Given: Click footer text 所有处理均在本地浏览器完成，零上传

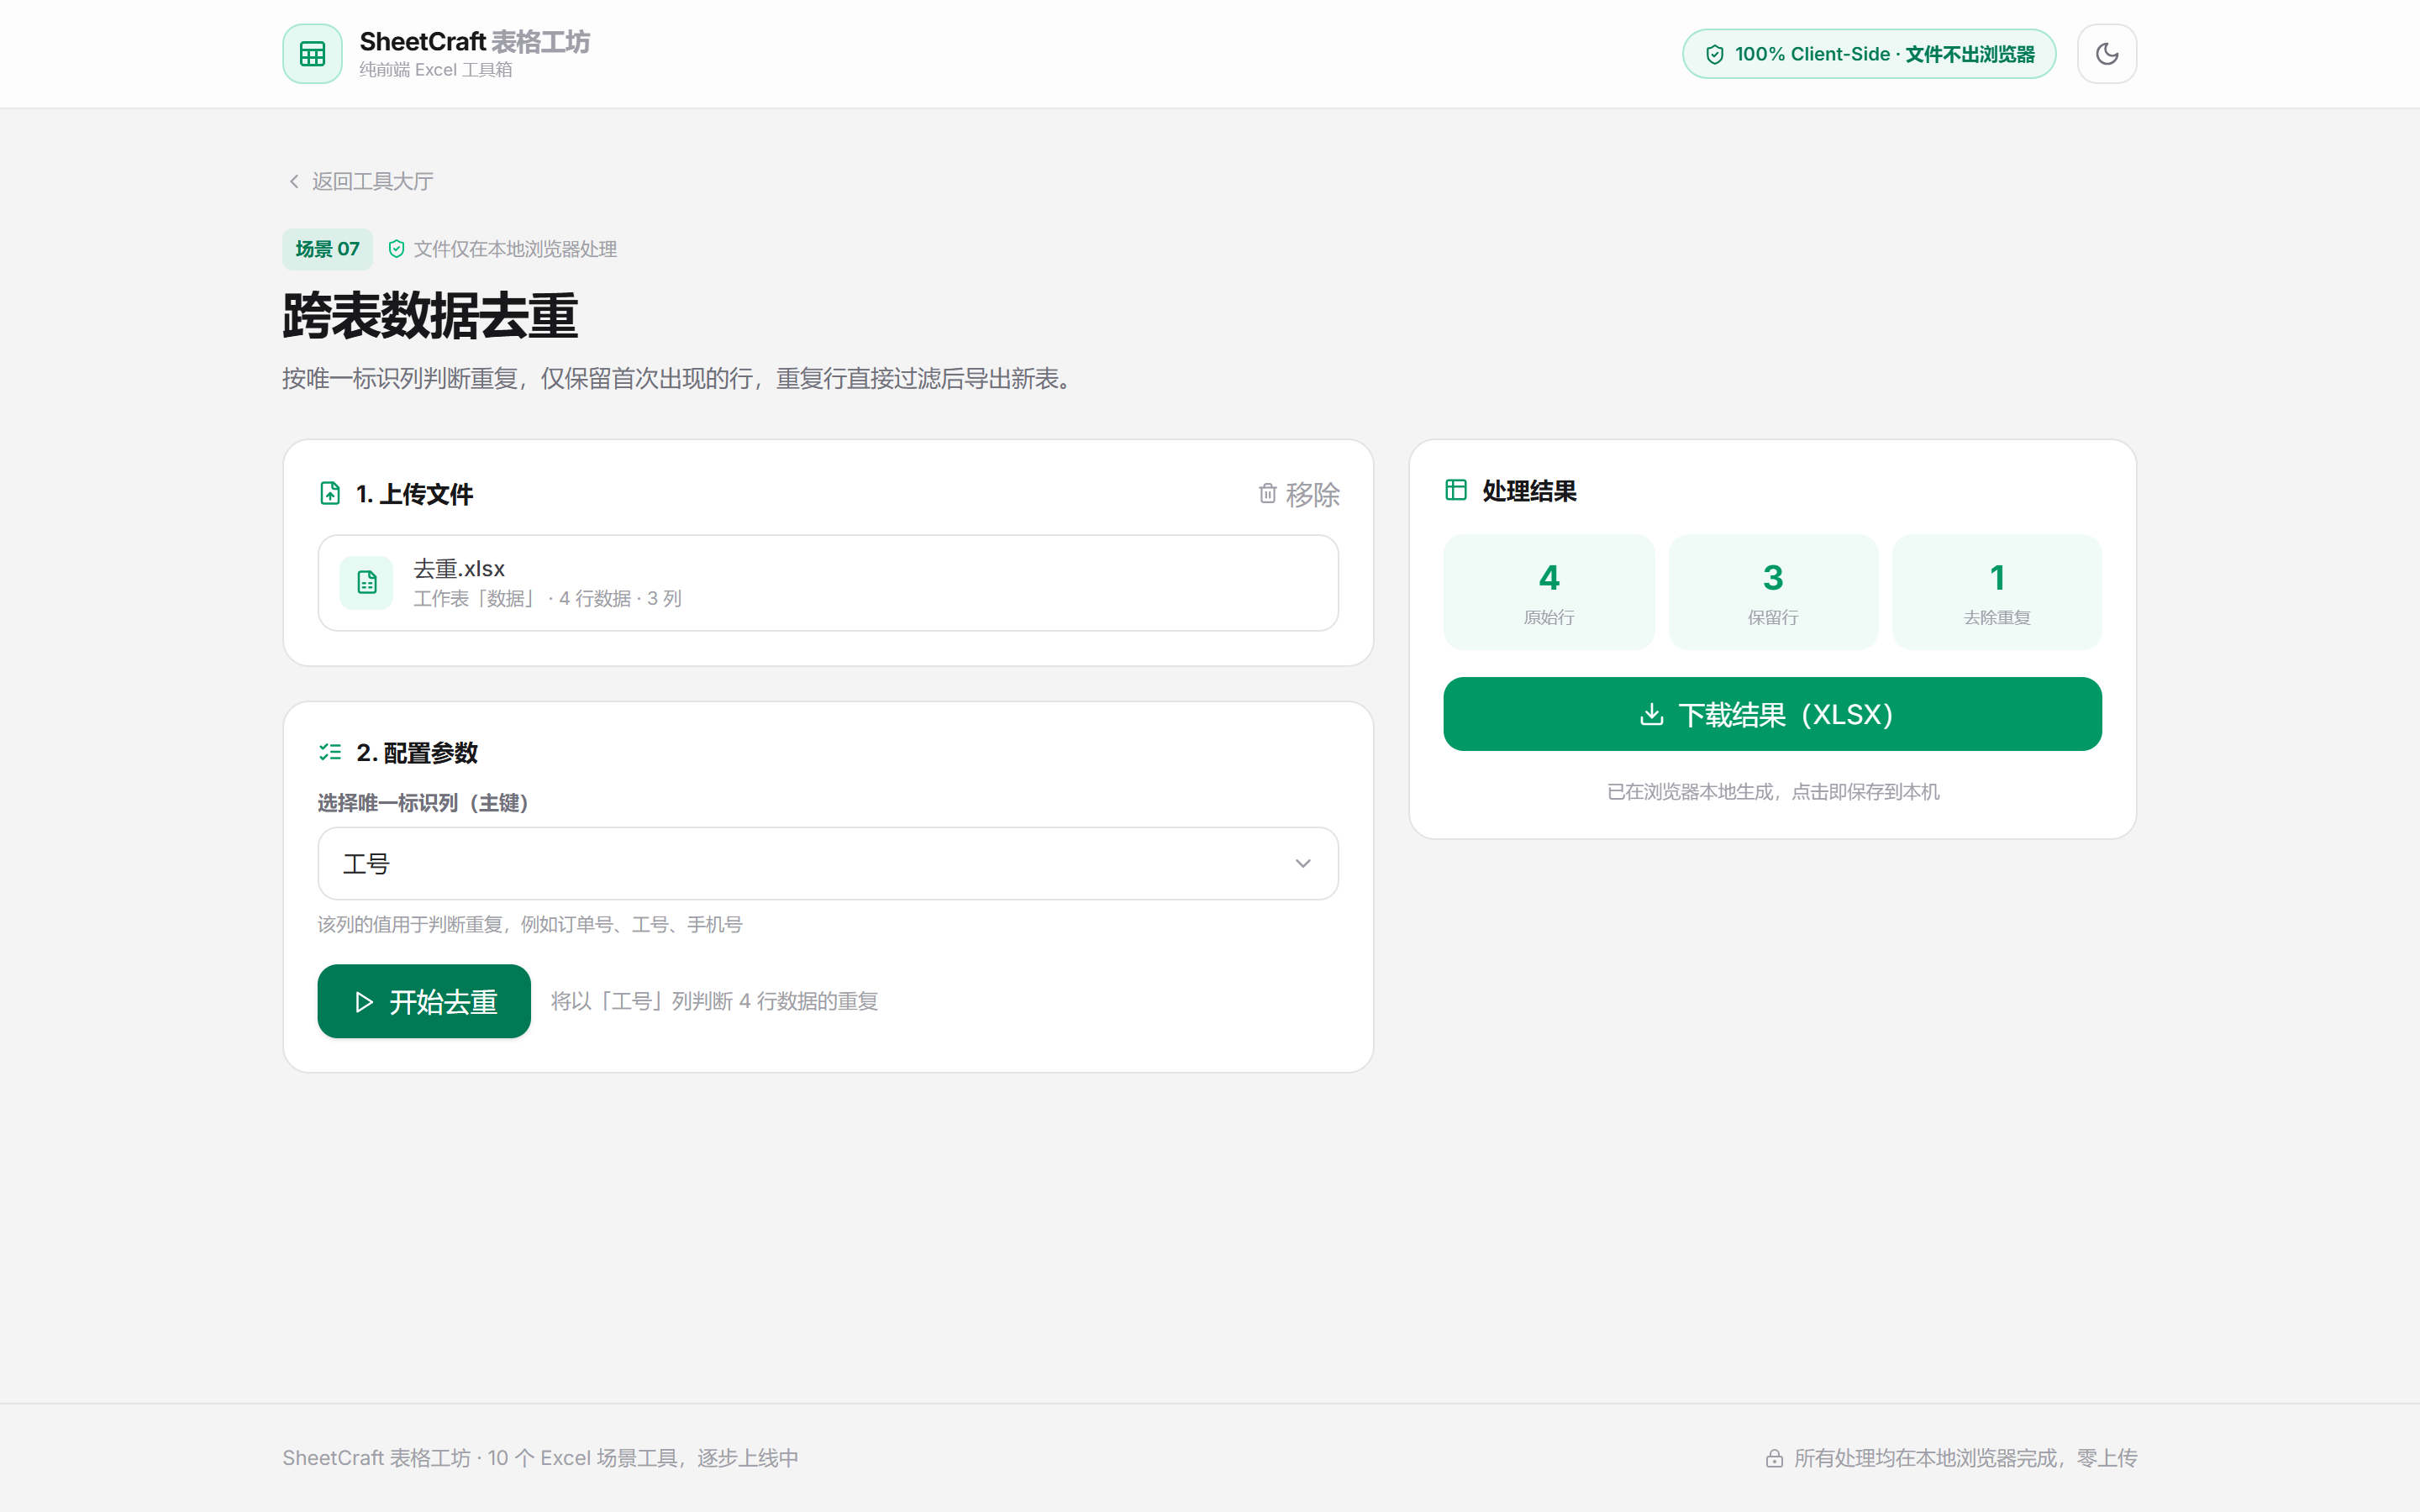Looking at the screenshot, I should [1965, 1458].
